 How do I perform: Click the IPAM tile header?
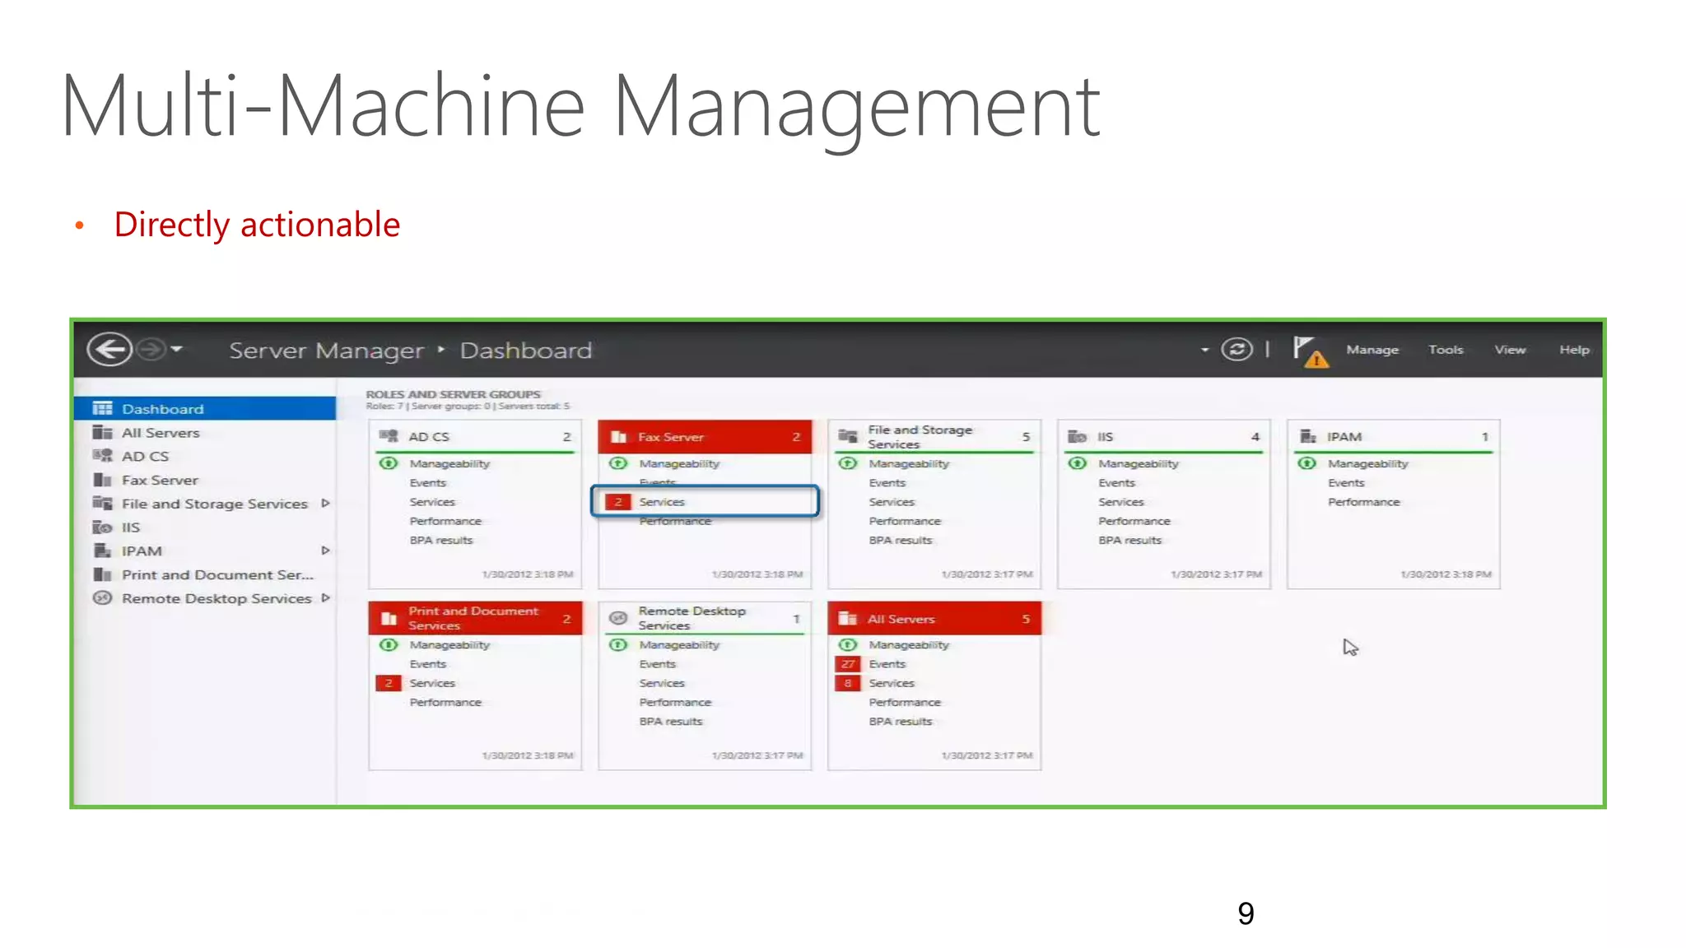tap(1393, 437)
